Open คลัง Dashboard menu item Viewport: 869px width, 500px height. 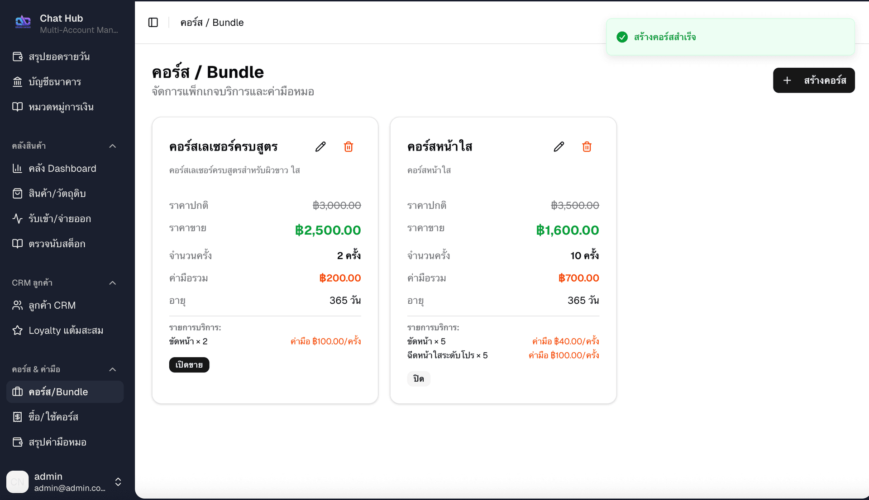(x=62, y=169)
